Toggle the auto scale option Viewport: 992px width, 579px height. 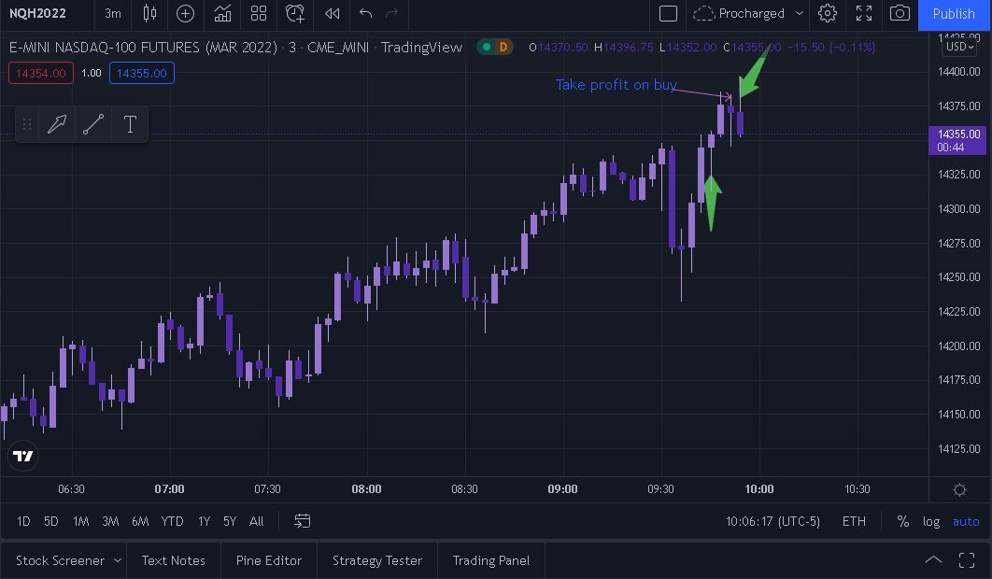966,521
